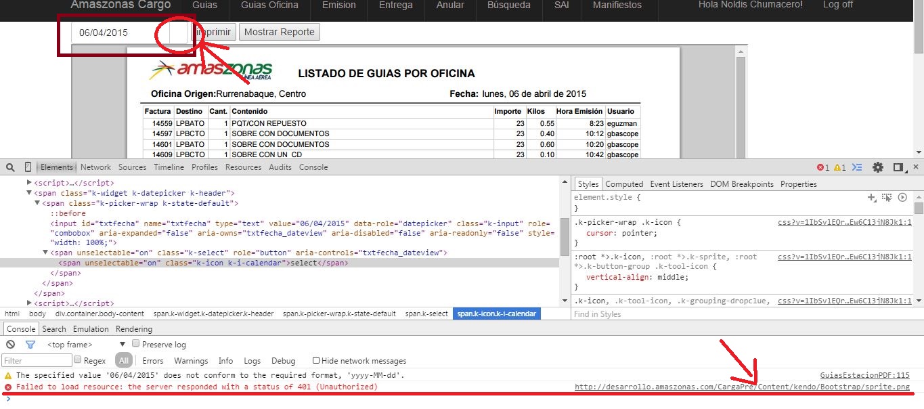Image resolution: width=924 pixels, height=409 pixels.
Task: Select the Rendering drawer tab
Action: (x=134, y=329)
